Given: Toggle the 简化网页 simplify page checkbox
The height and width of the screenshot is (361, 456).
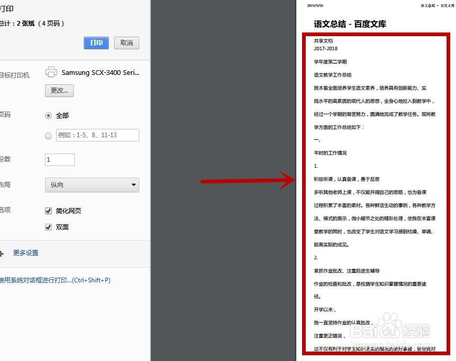Looking at the screenshot, I should (x=49, y=211).
